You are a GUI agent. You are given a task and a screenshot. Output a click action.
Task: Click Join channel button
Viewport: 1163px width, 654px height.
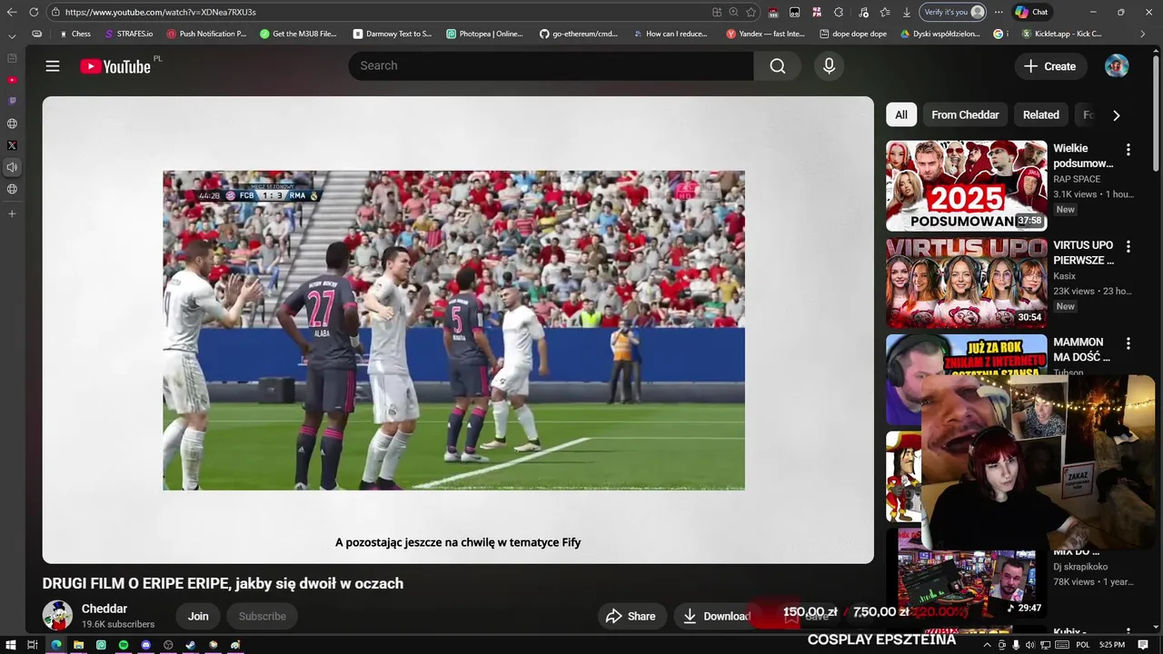point(198,616)
